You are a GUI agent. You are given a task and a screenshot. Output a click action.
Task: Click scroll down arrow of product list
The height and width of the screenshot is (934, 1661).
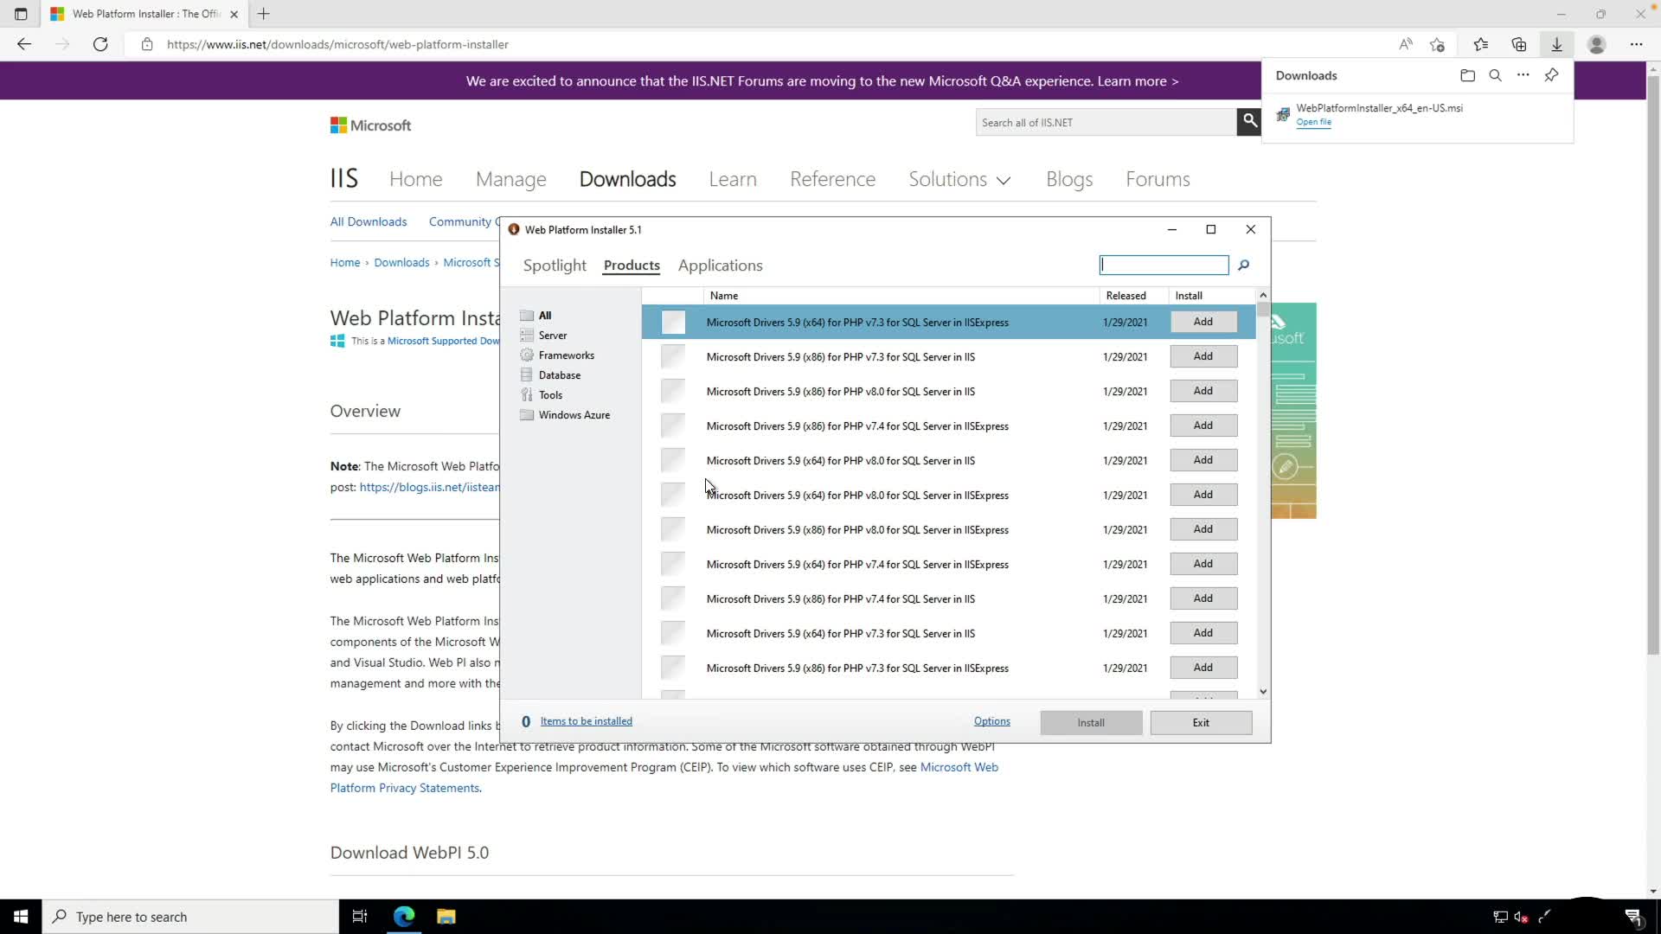pos(1263,691)
